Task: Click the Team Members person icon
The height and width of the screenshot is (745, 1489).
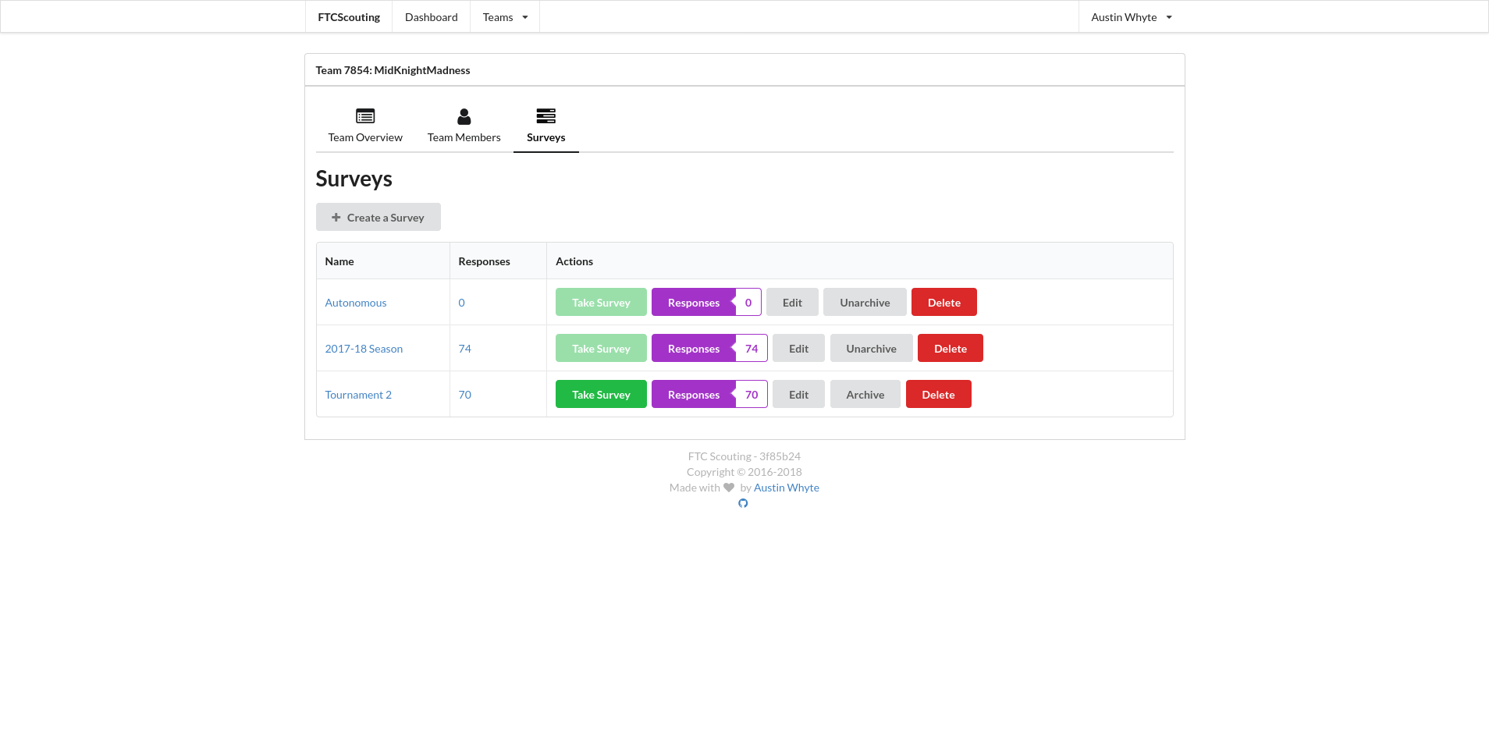Action: click(x=464, y=116)
